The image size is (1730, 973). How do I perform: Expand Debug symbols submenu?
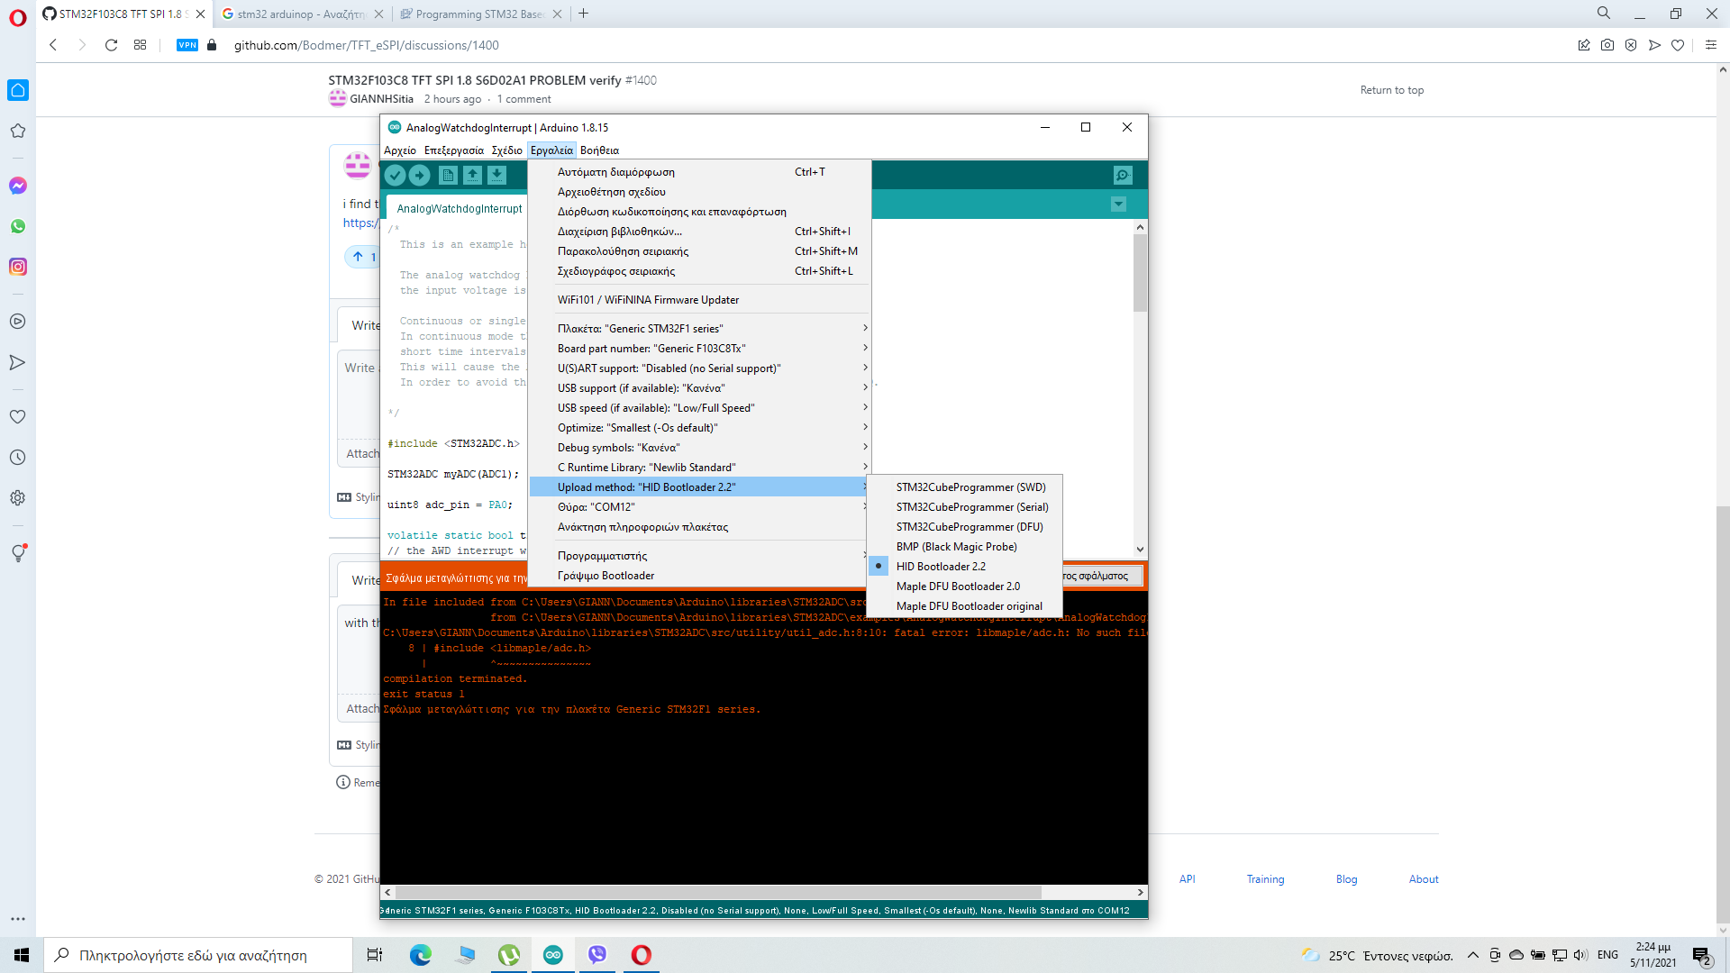click(700, 448)
